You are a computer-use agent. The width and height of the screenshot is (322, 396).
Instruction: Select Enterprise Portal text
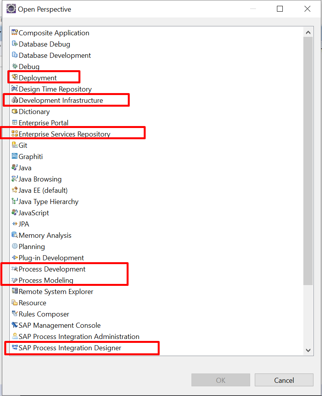click(x=44, y=123)
